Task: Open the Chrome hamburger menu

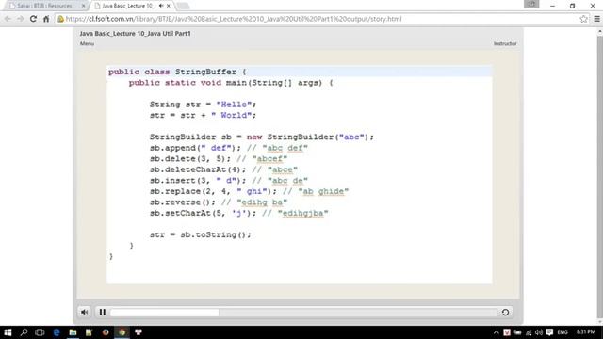Action: click(596, 19)
